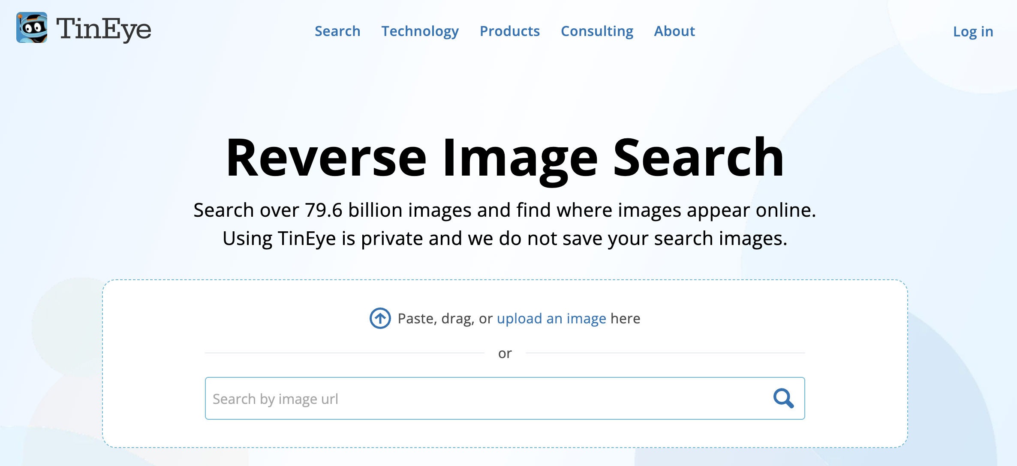Click the word 'here' after upload link

pos(625,319)
